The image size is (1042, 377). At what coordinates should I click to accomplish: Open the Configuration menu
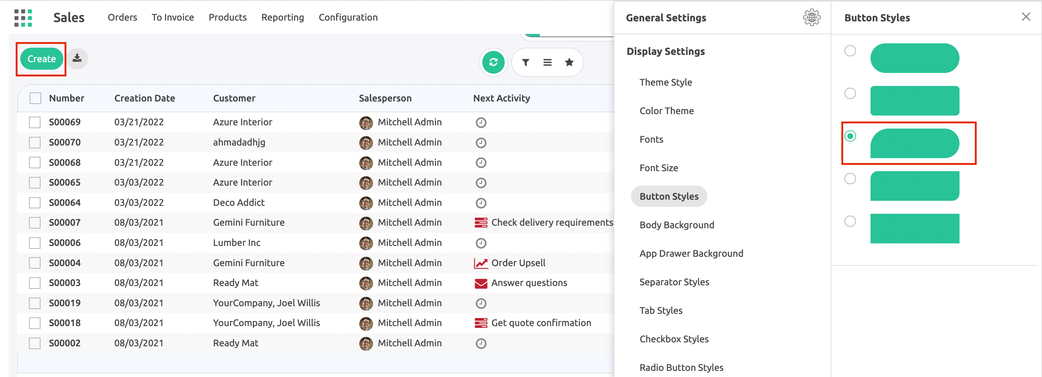click(348, 17)
